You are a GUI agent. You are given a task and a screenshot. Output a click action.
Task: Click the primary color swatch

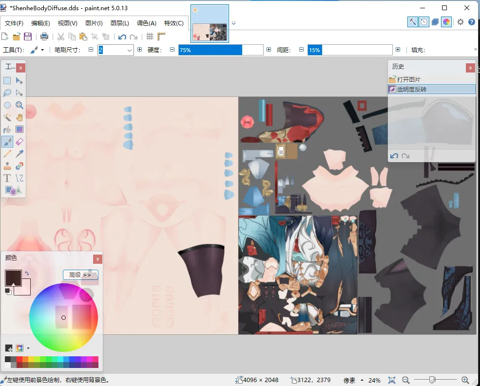click(13, 278)
